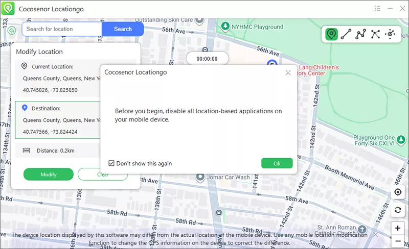Click the Booth Memorial Ave street label
This screenshot has height=249, width=409.
[x=349, y=177]
